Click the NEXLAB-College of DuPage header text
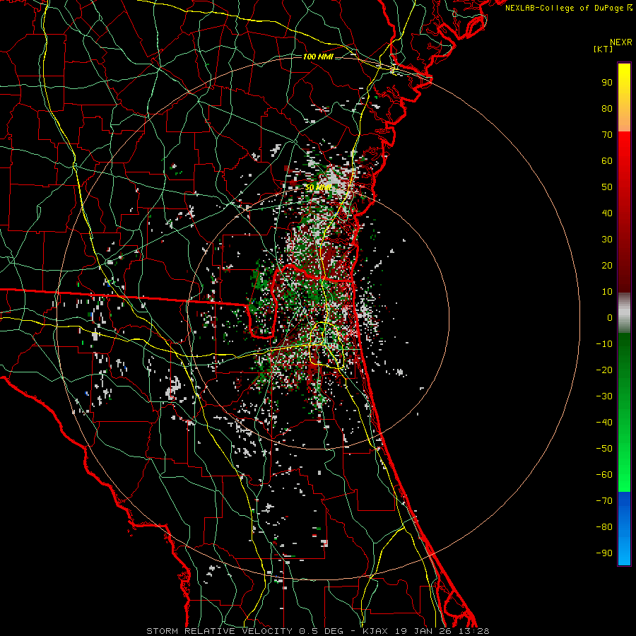 click(x=568, y=8)
